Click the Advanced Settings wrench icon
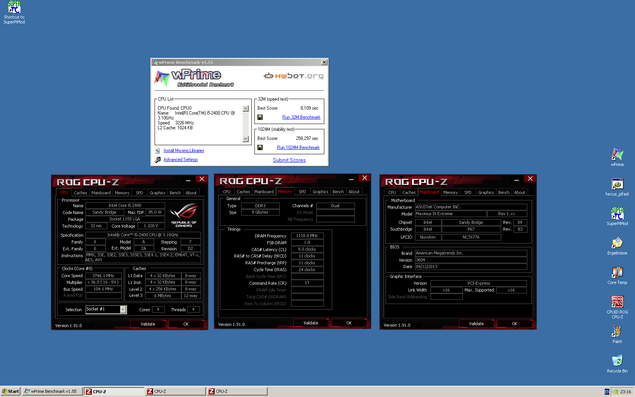 [x=158, y=160]
